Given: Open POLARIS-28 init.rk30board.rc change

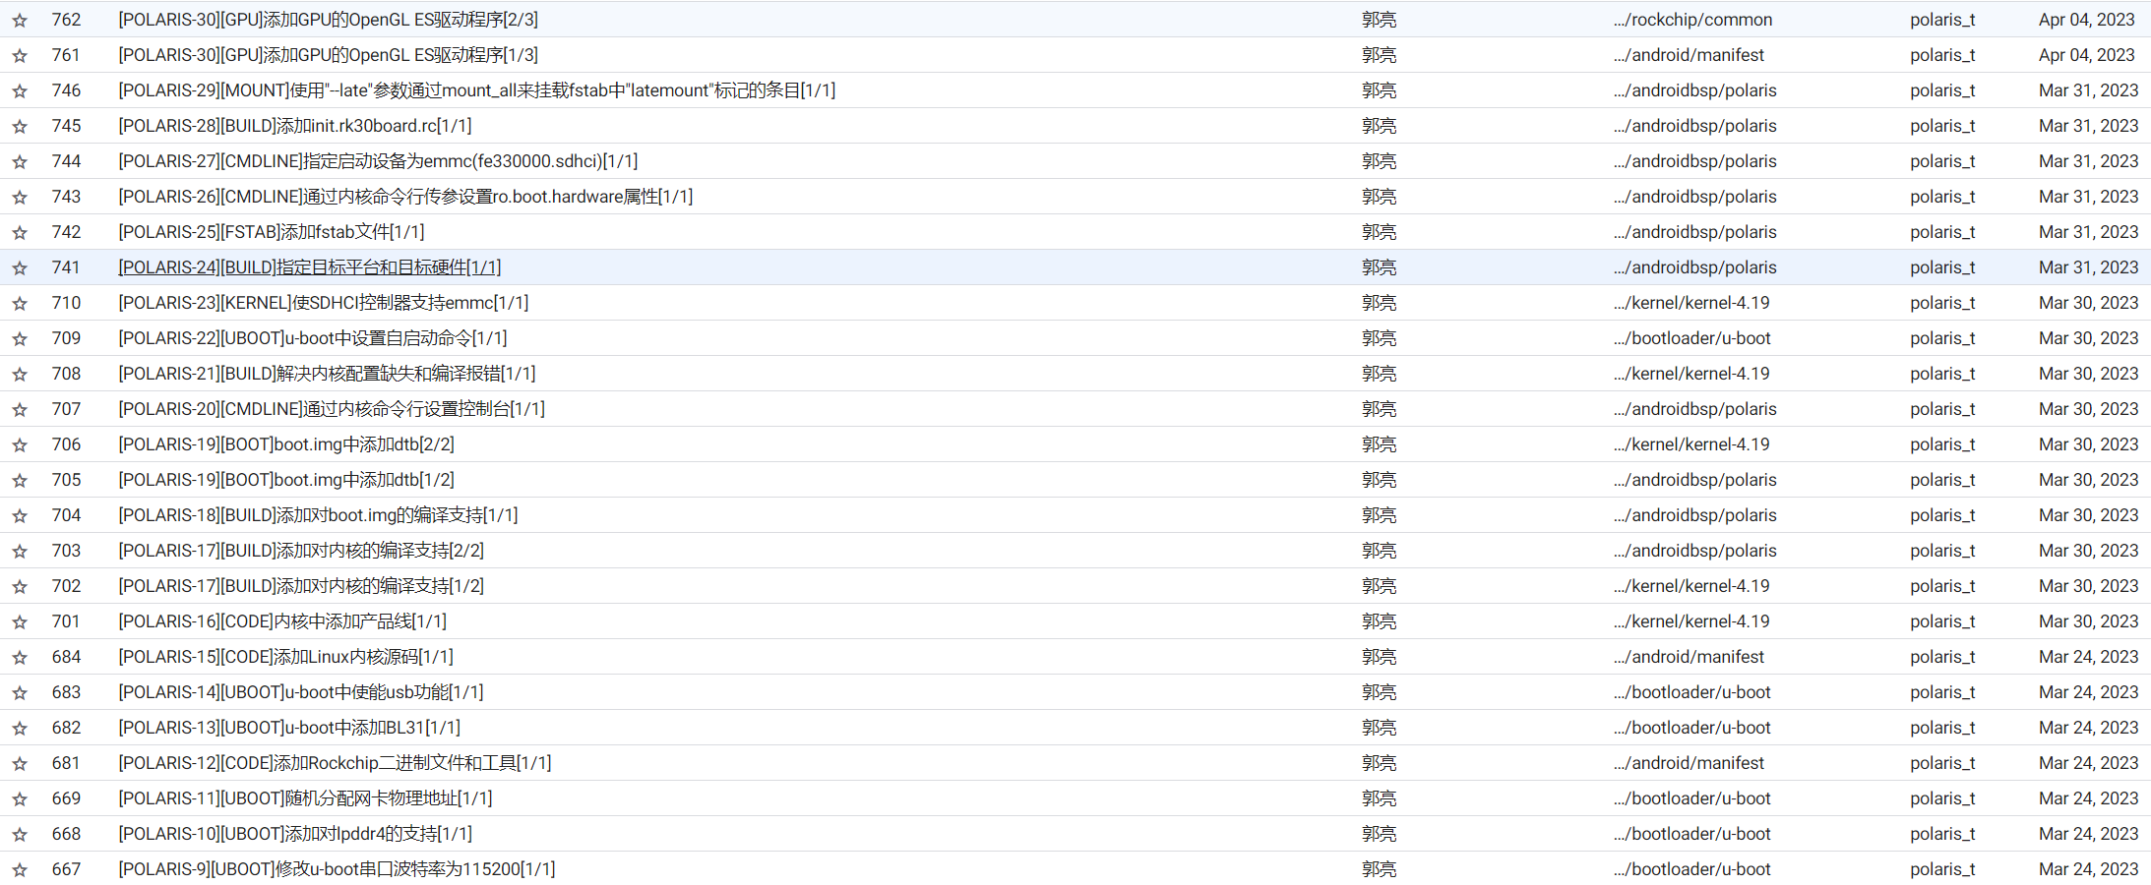Looking at the screenshot, I should (x=294, y=126).
